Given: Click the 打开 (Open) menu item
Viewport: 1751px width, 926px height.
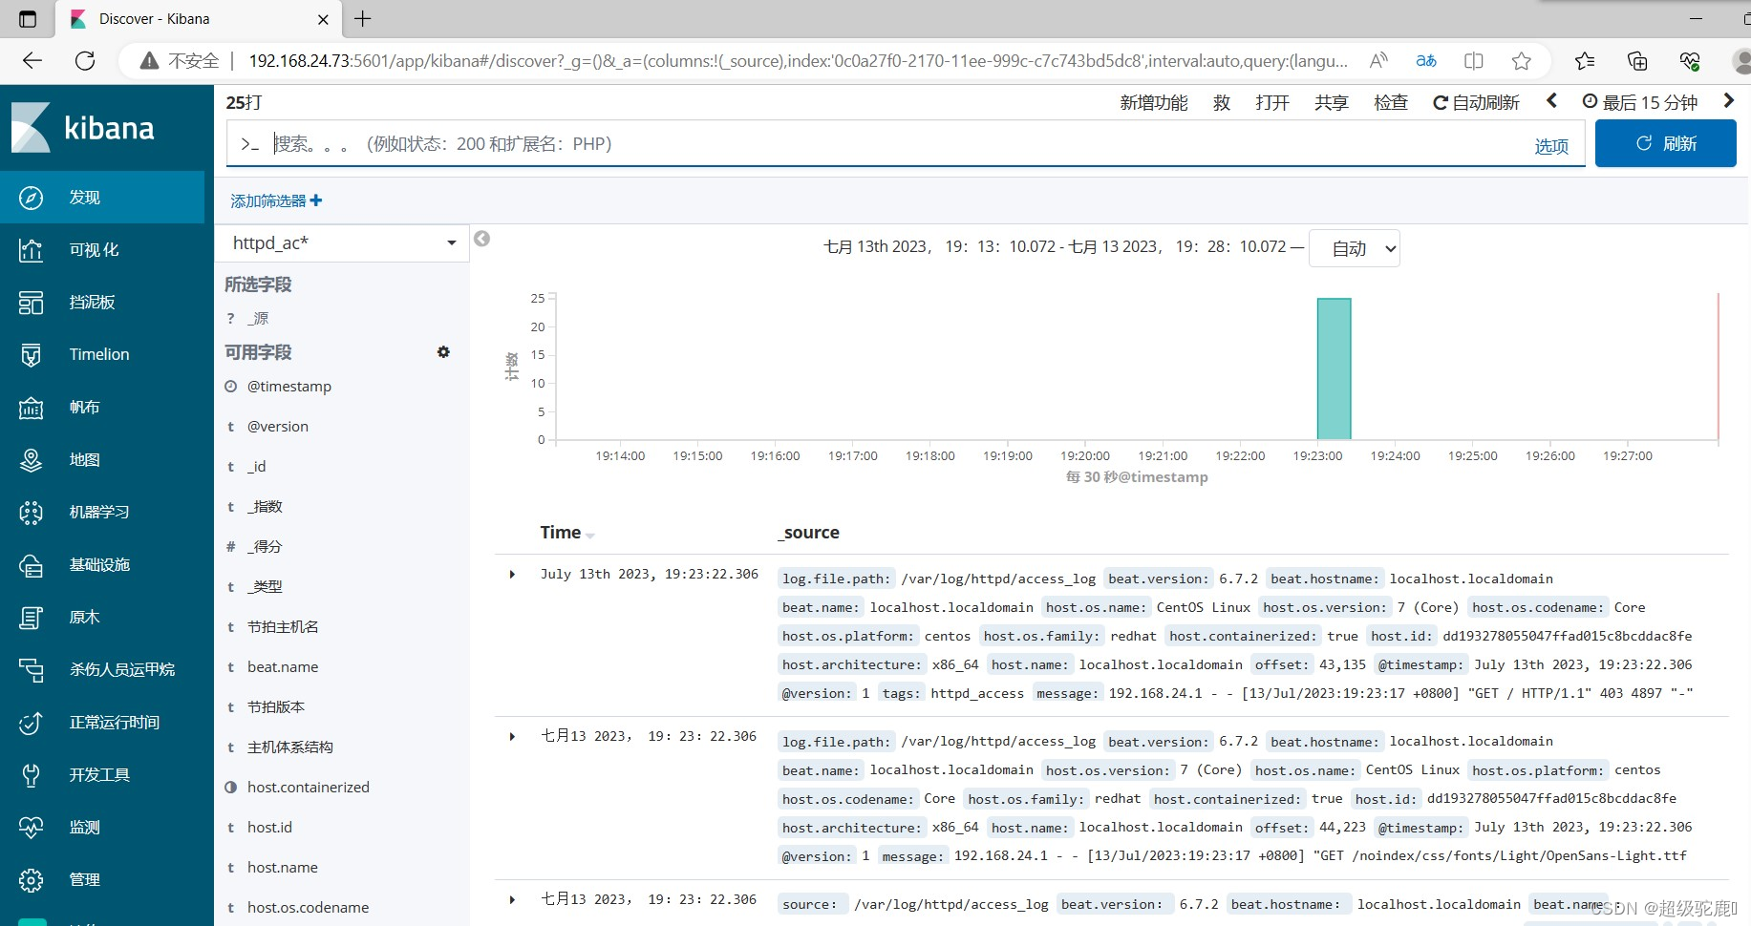Looking at the screenshot, I should point(1272,102).
